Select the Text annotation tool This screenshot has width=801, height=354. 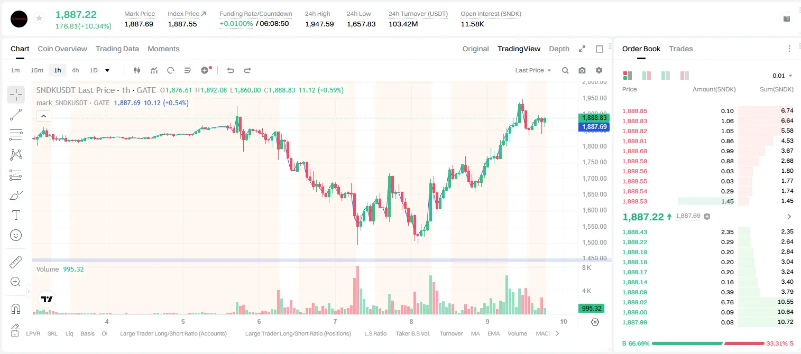tap(16, 215)
